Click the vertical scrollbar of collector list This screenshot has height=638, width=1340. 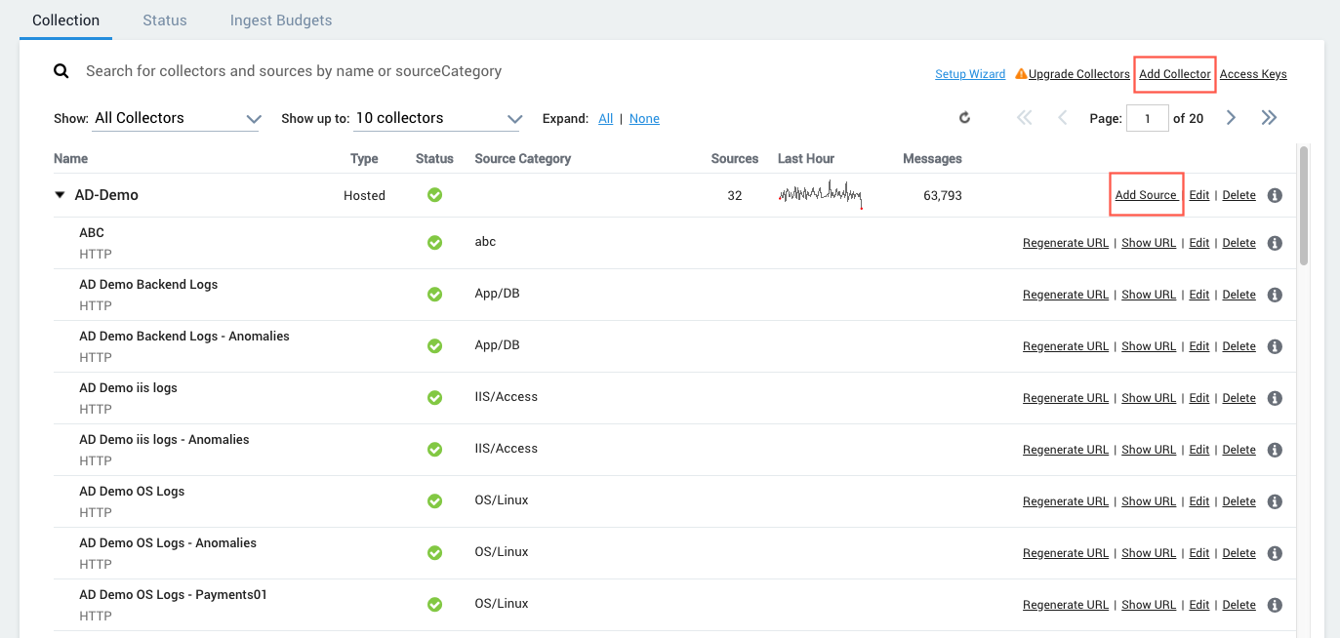[x=1304, y=205]
